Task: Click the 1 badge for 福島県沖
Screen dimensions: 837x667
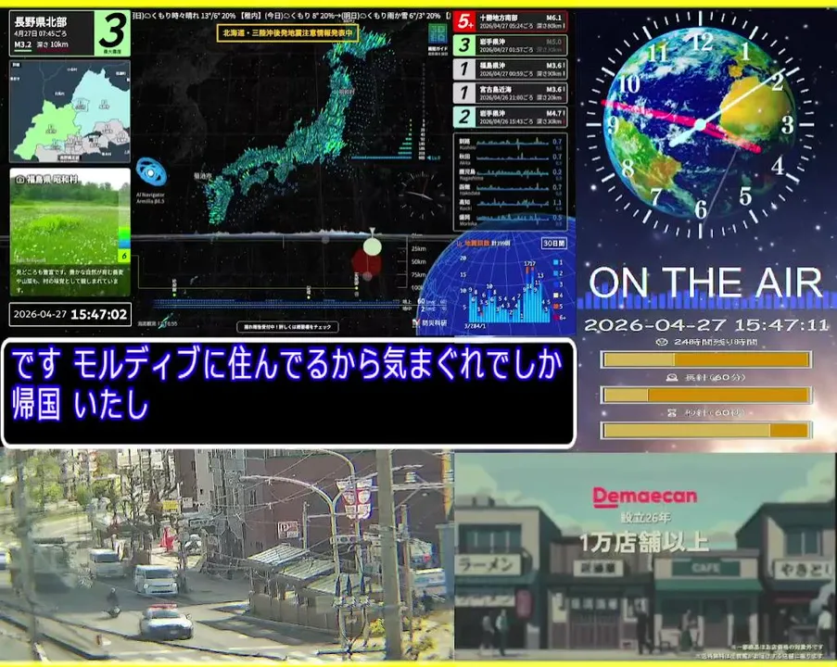Action: tap(464, 69)
